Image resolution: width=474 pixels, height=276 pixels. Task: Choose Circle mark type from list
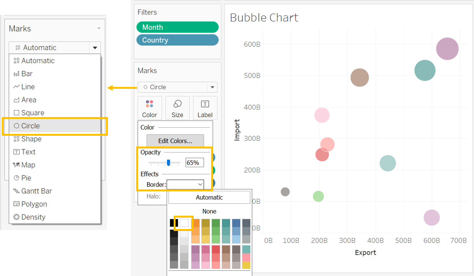tap(30, 126)
